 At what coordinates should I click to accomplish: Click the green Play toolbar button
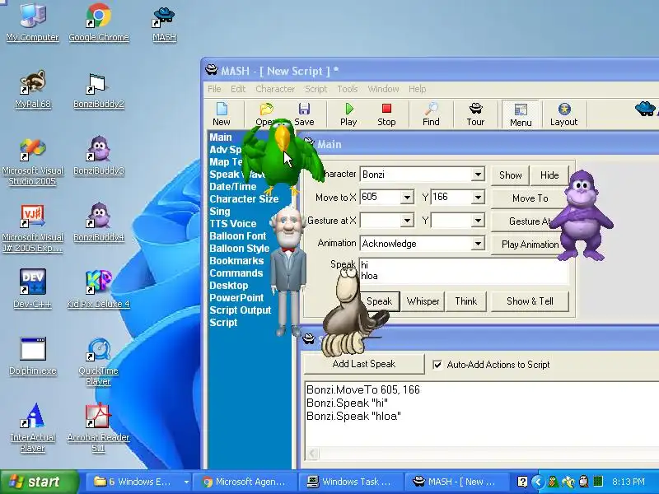pos(348,114)
